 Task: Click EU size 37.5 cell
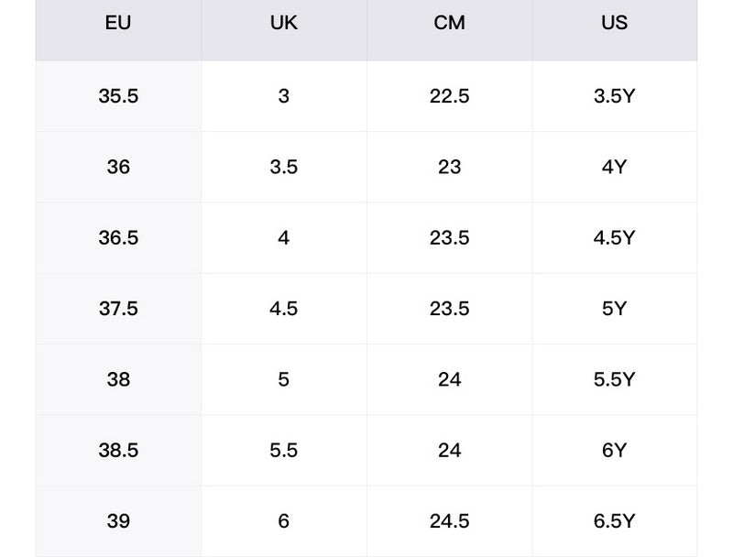(118, 309)
